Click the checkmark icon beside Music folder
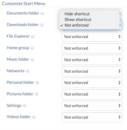Screen dimensions: 127x130 (32, 60)
